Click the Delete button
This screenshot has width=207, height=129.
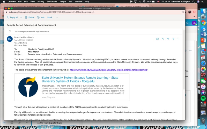click(x=29, y=17)
